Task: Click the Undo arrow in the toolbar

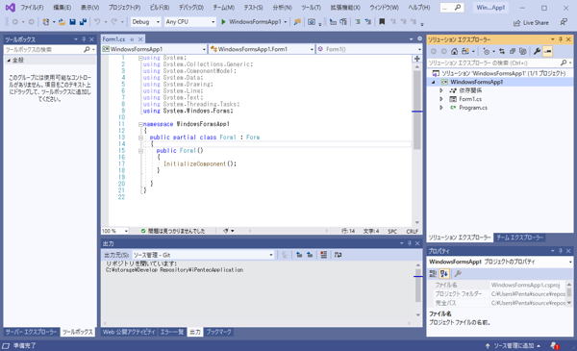Action: [97, 22]
